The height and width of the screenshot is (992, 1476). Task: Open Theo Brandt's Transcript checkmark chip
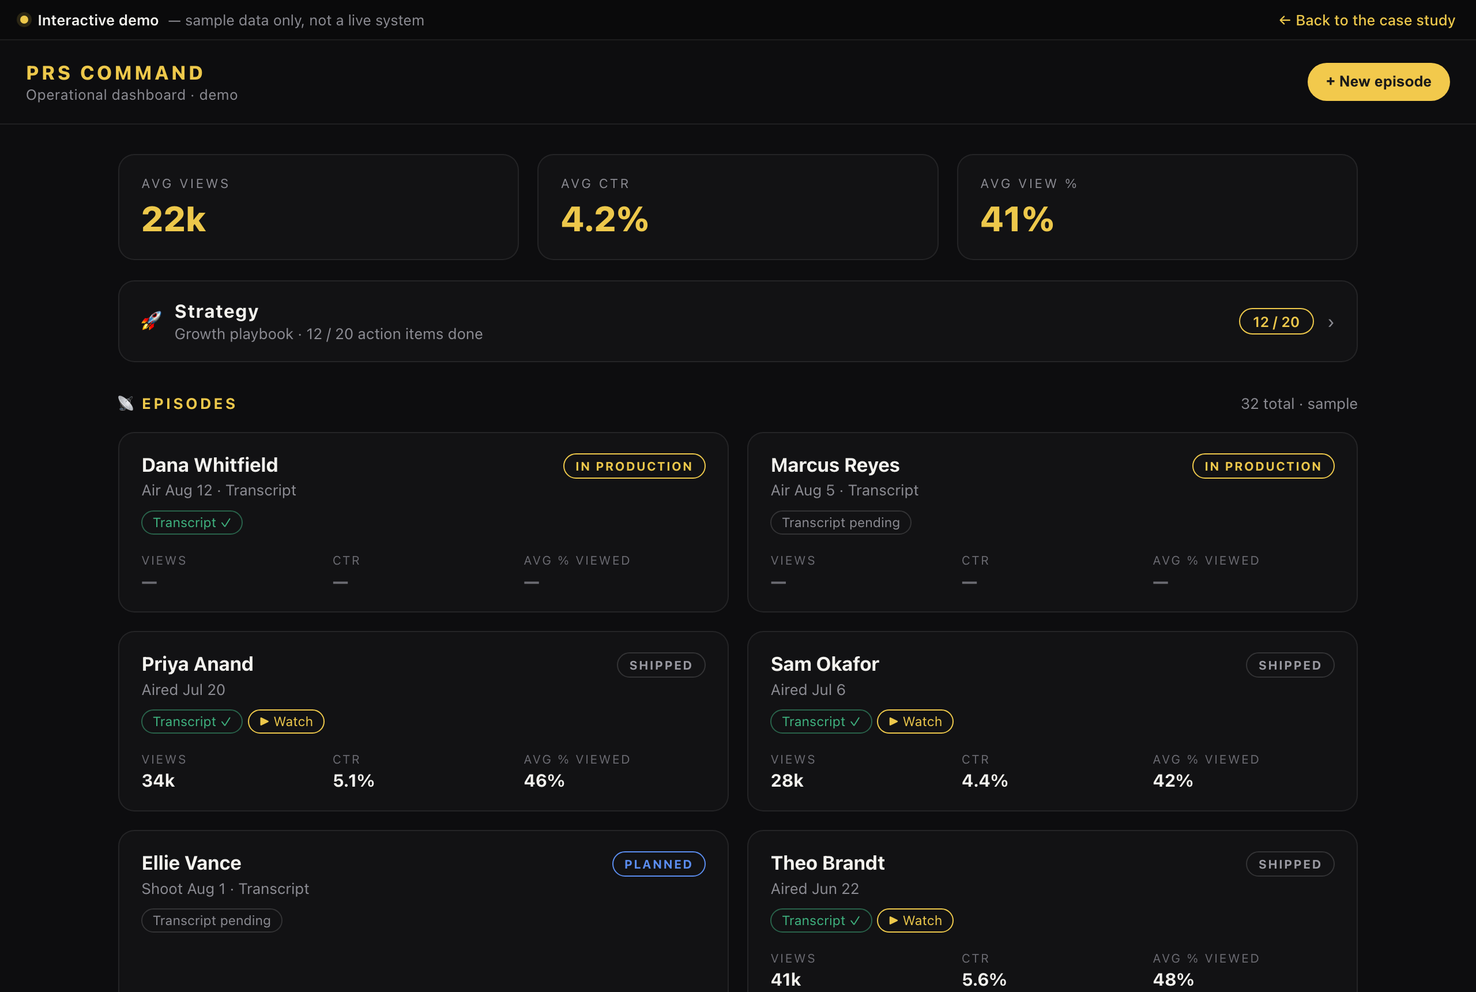821,920
